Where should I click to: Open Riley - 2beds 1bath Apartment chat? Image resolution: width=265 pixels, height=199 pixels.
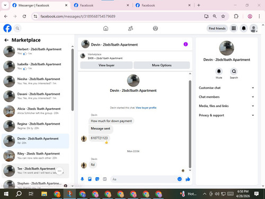click(x=36, y=155)
